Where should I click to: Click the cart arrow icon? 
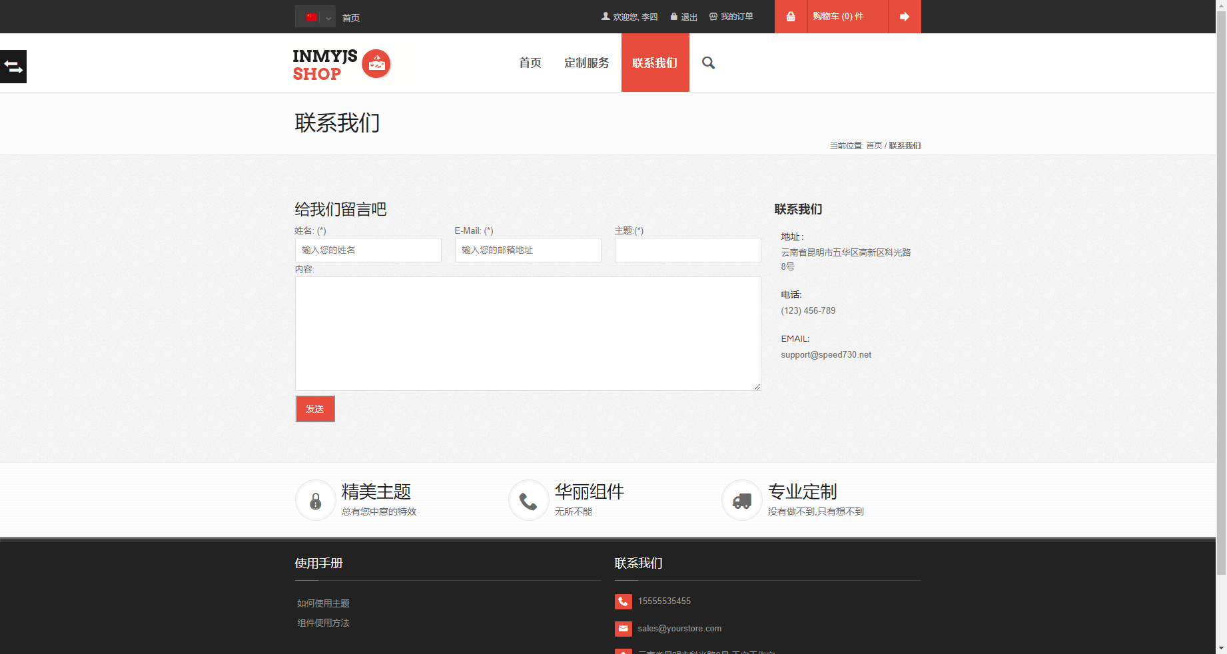point(905,17)
